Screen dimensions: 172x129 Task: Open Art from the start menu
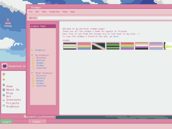(9, 96)
